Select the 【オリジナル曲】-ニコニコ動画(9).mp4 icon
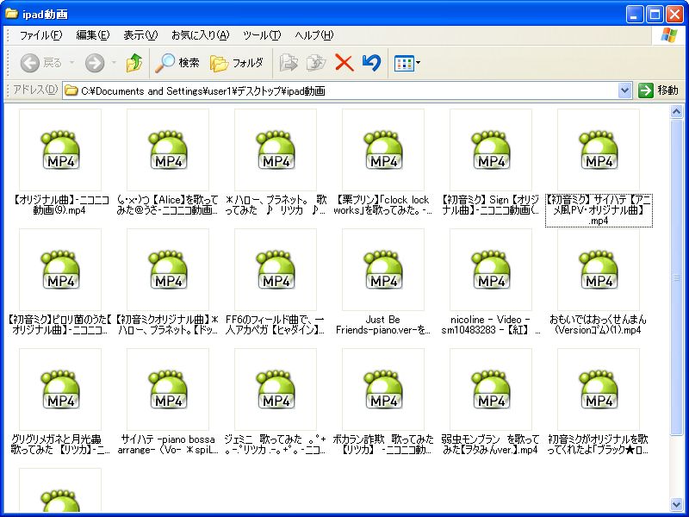Image resolution: width=689 pixels, height=517 pixels. pos(60,150)
